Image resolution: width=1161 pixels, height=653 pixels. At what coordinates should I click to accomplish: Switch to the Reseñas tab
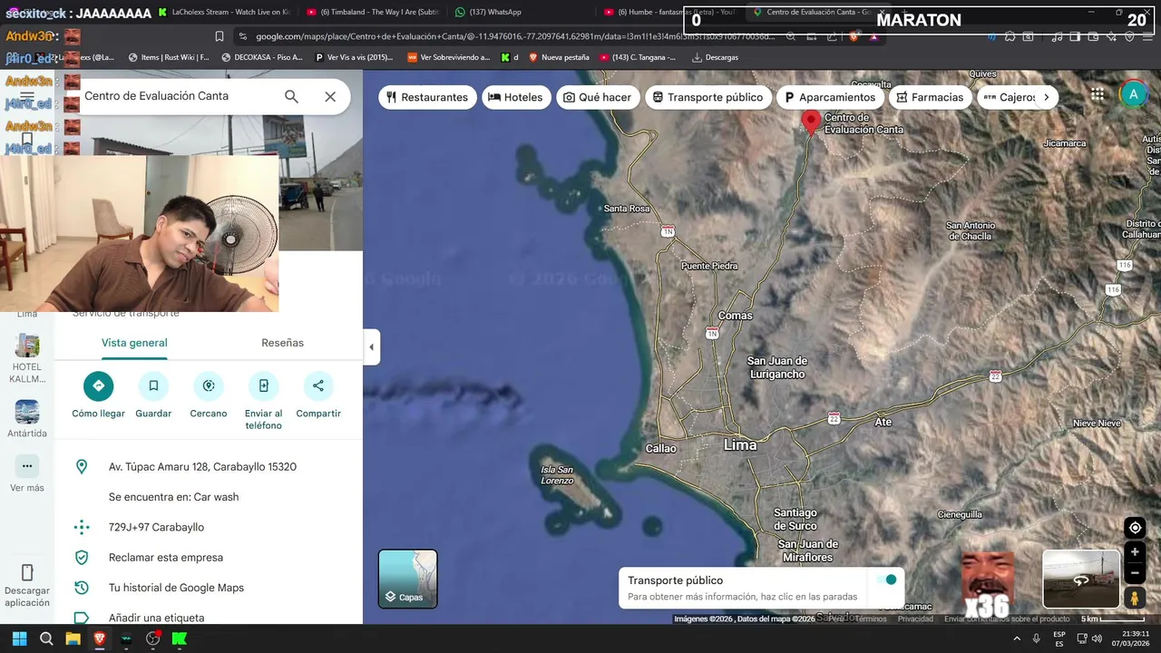tap(282, 343)
